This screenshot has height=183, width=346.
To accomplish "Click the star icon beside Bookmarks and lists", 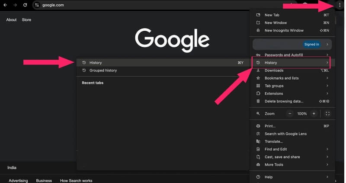I will click(x=258, y=78).
